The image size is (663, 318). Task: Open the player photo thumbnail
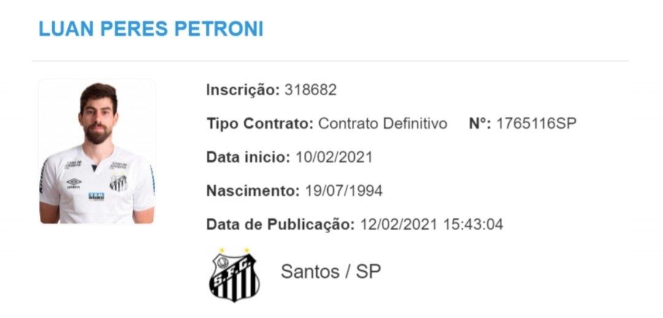(x=97, y=151)
